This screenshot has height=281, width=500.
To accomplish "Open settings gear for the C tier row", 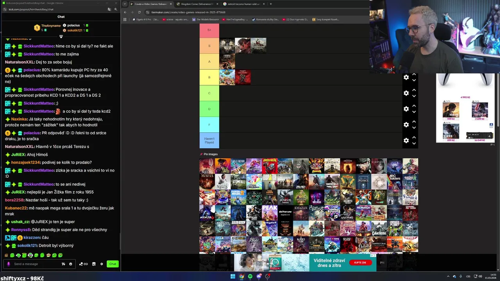I will [x=406, y=93].
